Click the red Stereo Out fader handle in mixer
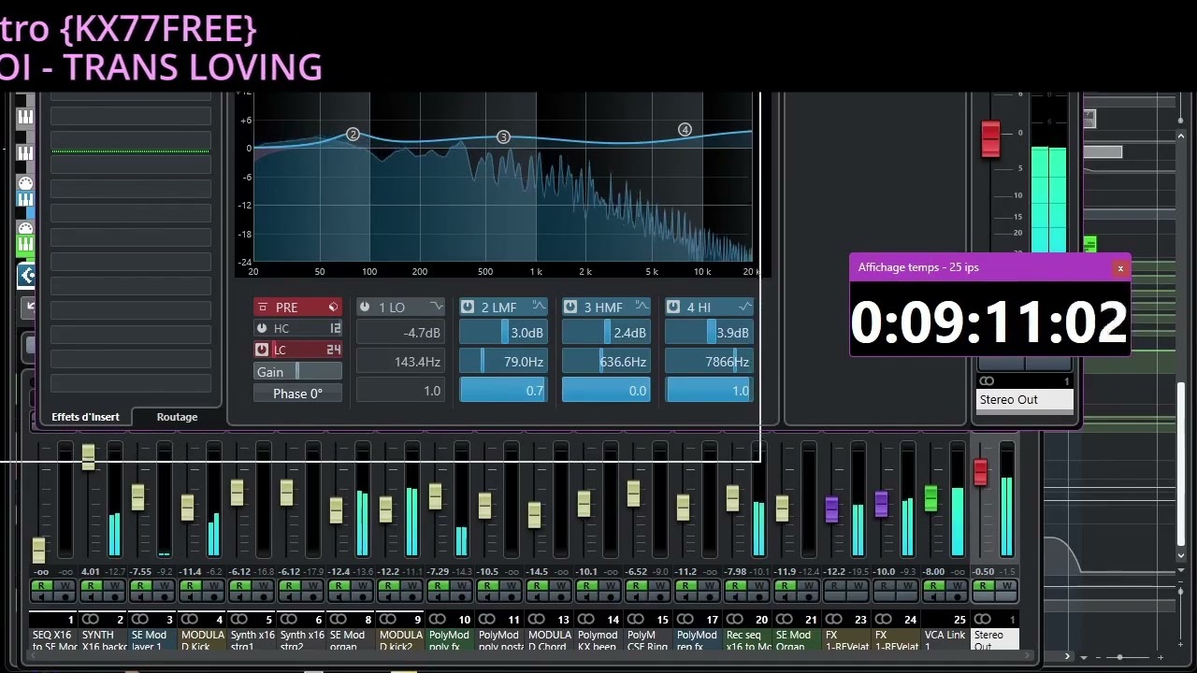 (980, 473)
